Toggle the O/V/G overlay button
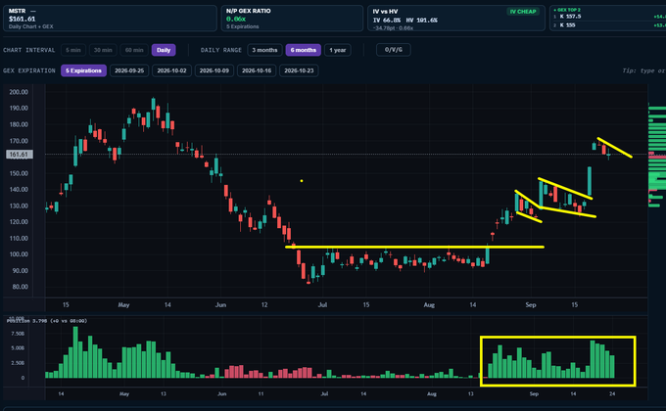Viewport: 666px width, 411px height. (x=394, y=50)
